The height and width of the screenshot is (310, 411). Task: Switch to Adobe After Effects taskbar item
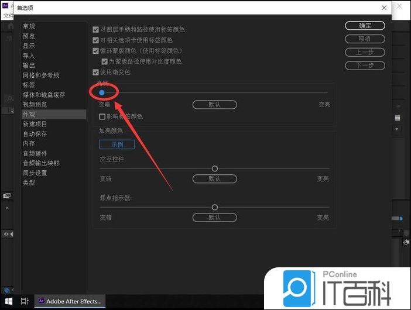70,301
